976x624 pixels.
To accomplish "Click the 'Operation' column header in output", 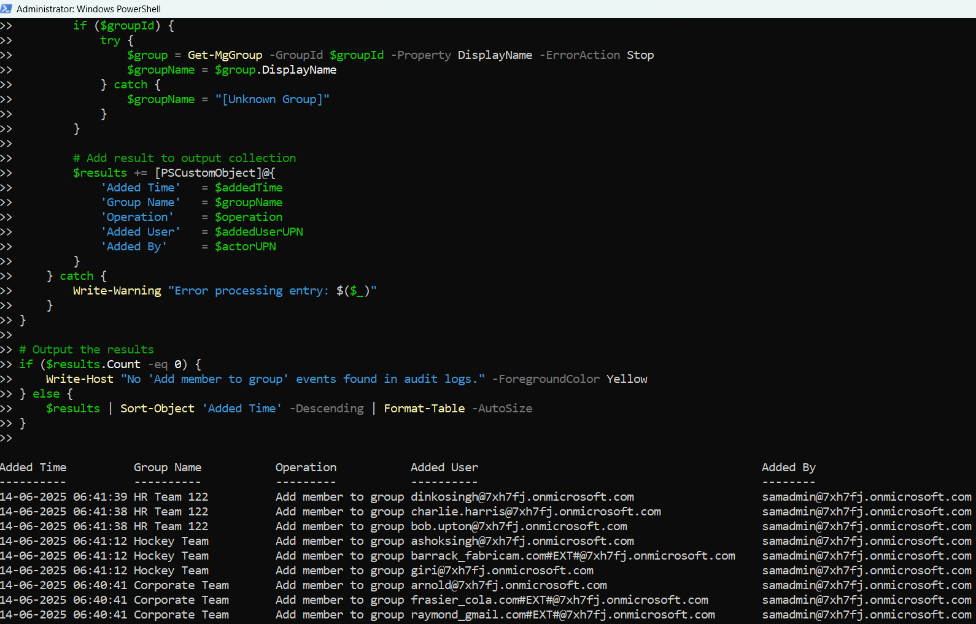I will 306,468.
